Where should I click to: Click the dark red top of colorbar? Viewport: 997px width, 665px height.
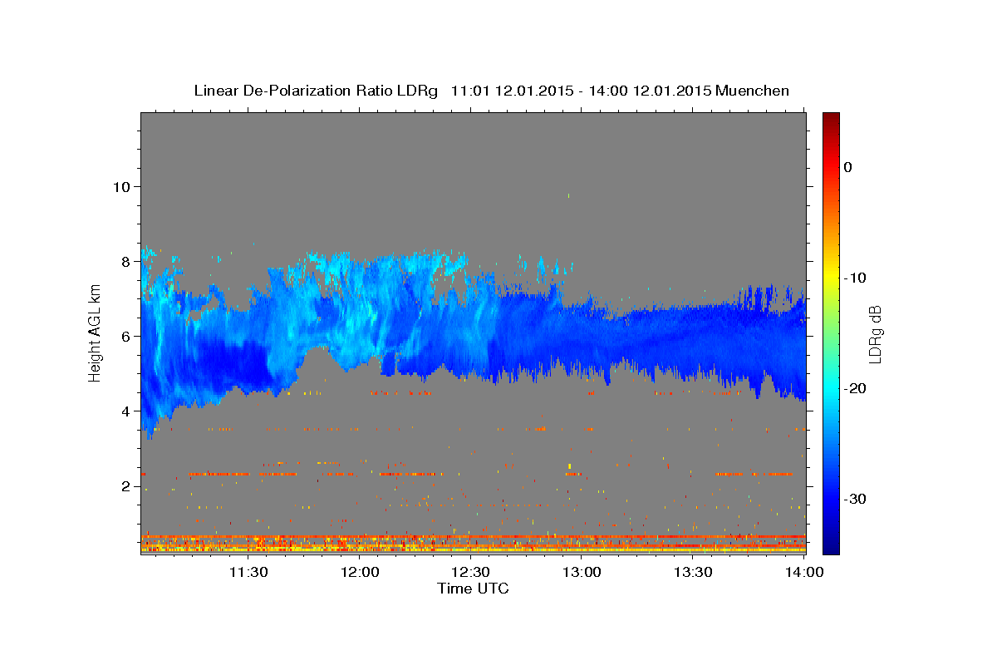tap(831, 119)
